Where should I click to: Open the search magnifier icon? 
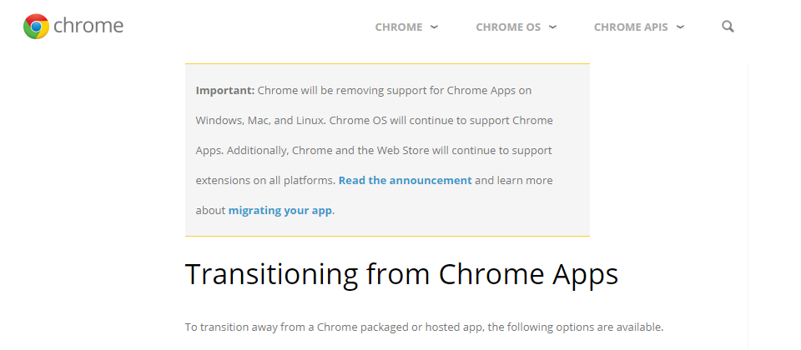coord(728,27)
